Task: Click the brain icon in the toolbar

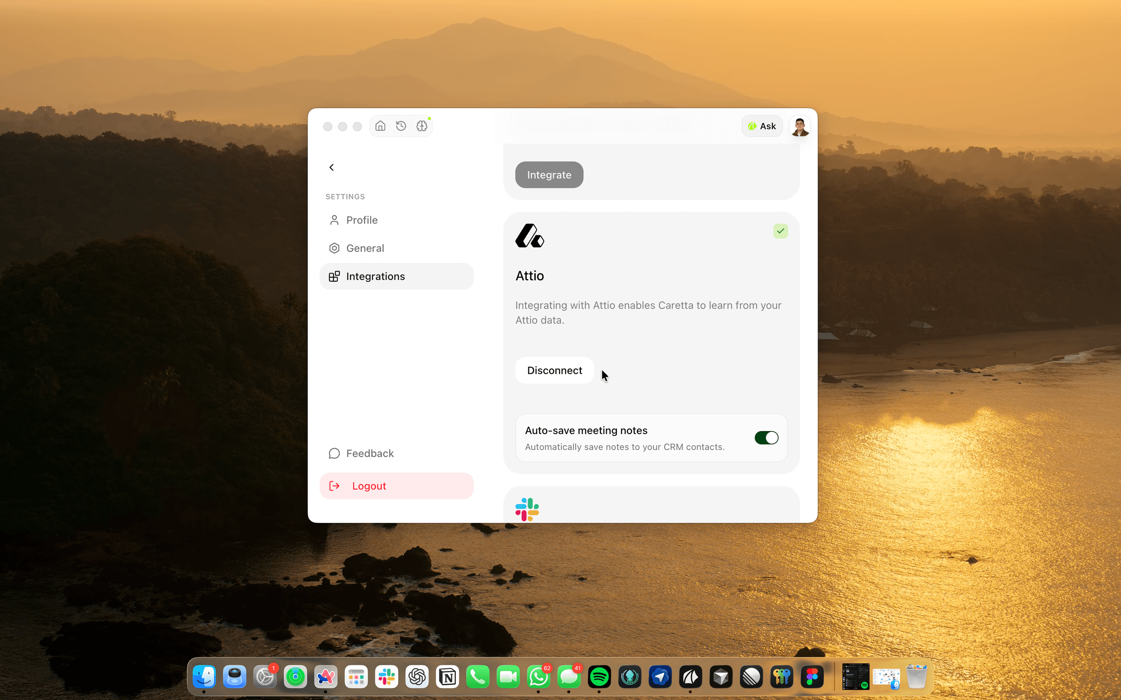Action: click(x=421, y=126)
